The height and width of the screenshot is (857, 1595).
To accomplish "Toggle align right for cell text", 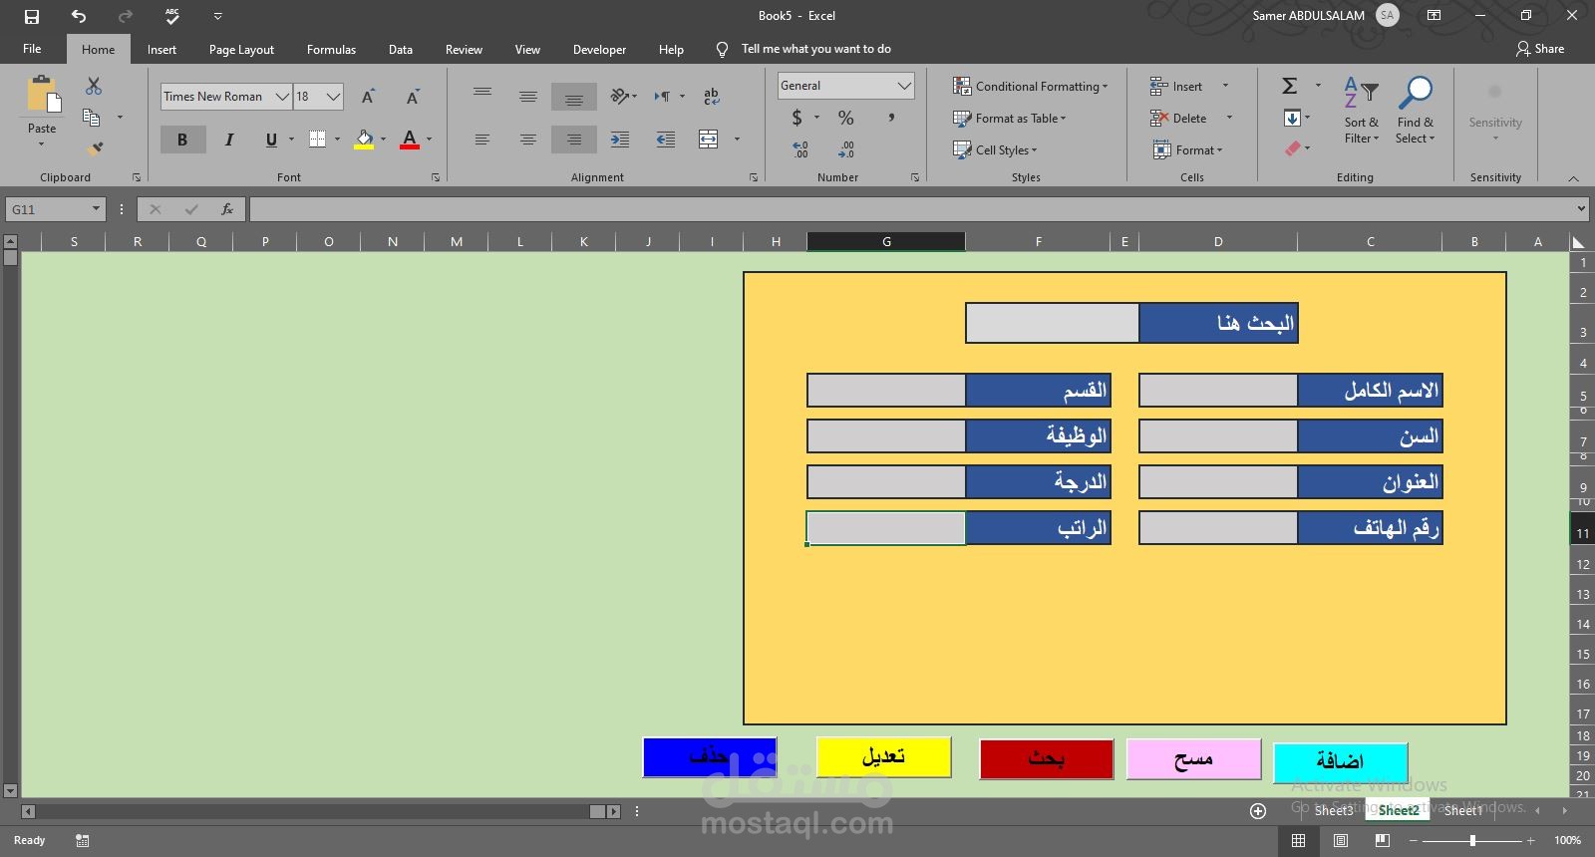I will tap(574, 140).
